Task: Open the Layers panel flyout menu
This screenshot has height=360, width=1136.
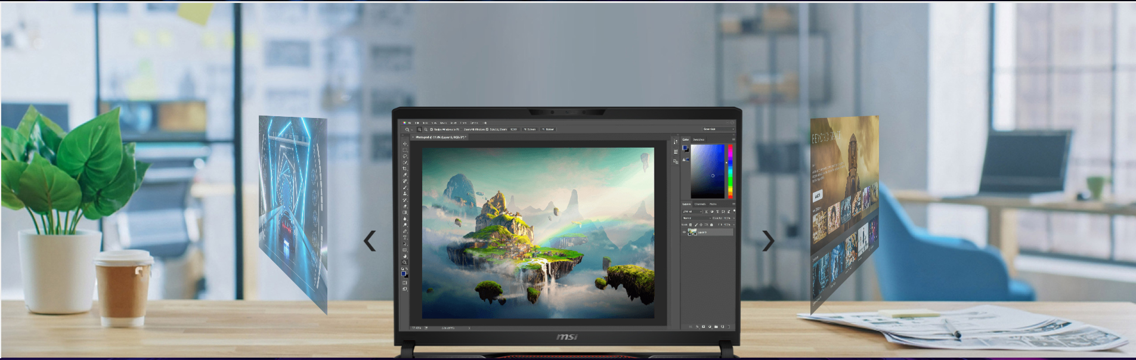Action: click(x=733, y=204)
